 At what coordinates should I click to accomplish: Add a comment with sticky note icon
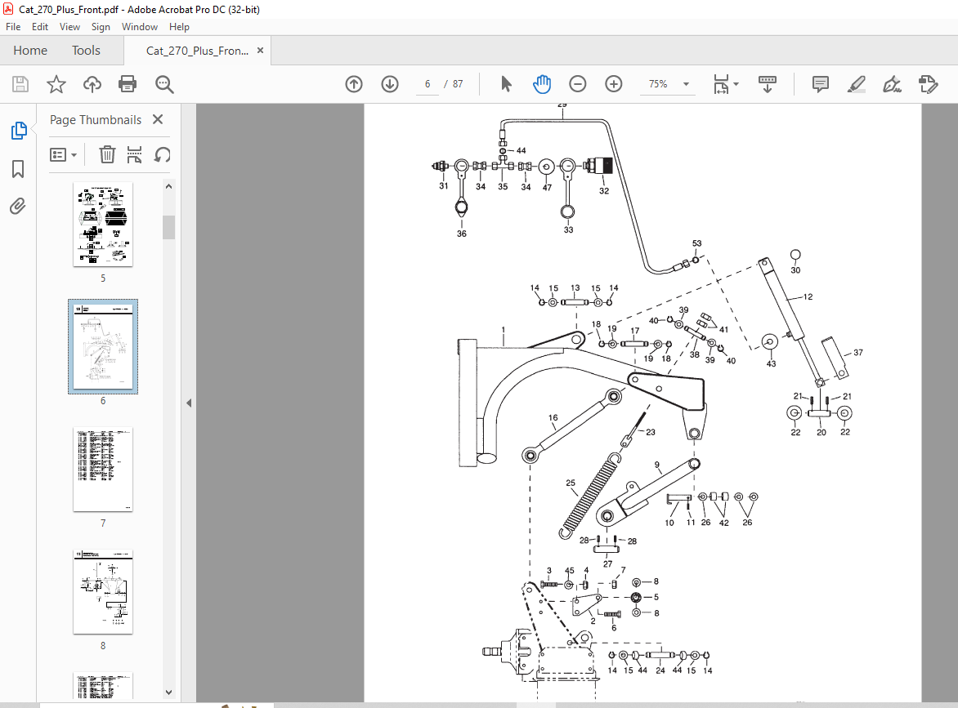pos(821,84)
